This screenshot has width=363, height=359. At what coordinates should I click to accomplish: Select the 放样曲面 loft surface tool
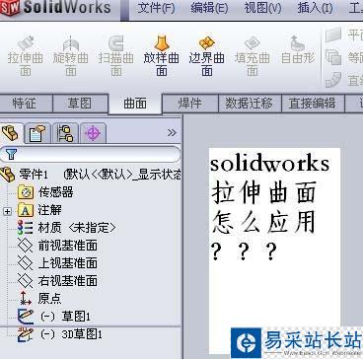pyautogui.click(x=162, y=56)
